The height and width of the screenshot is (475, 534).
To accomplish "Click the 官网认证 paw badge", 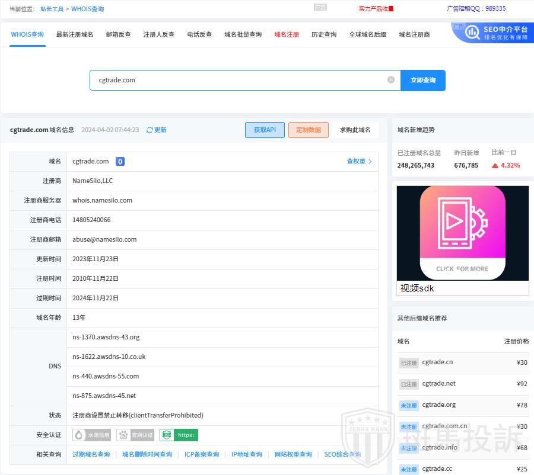I will point(135,435).
